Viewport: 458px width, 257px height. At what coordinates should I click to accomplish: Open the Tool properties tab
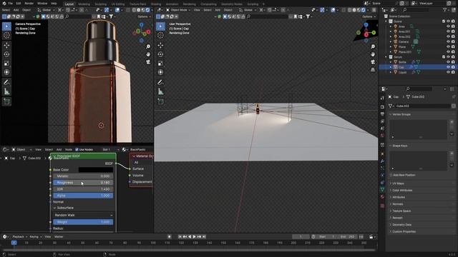coord(382,99)
